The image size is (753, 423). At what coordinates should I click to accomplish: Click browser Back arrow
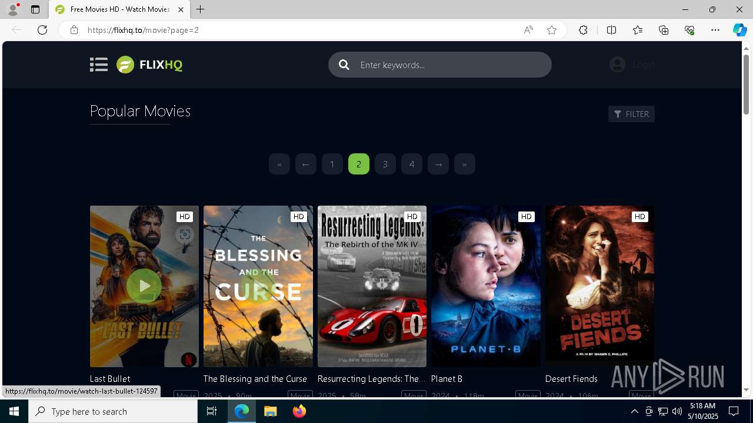(x=16, y=30)
